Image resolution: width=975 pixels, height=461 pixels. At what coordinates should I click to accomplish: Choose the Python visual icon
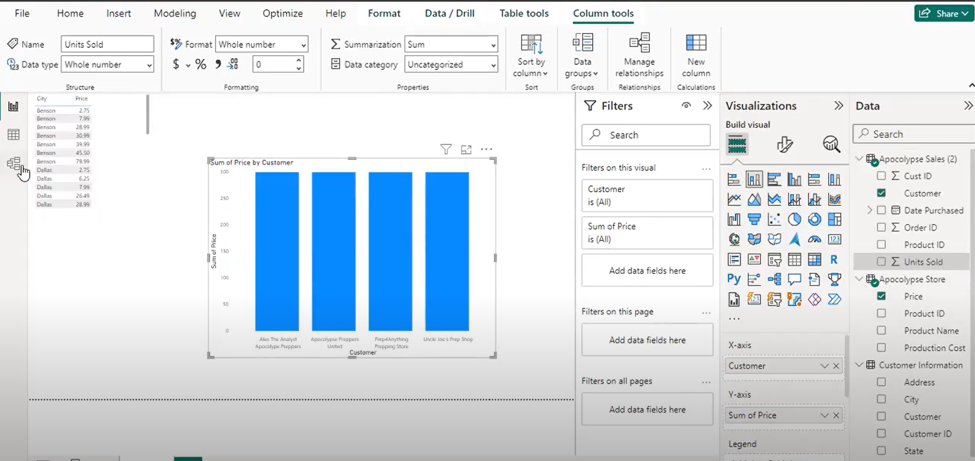pos(734,279)
